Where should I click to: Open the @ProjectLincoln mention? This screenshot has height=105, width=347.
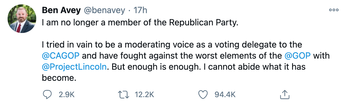click(74, 67)
